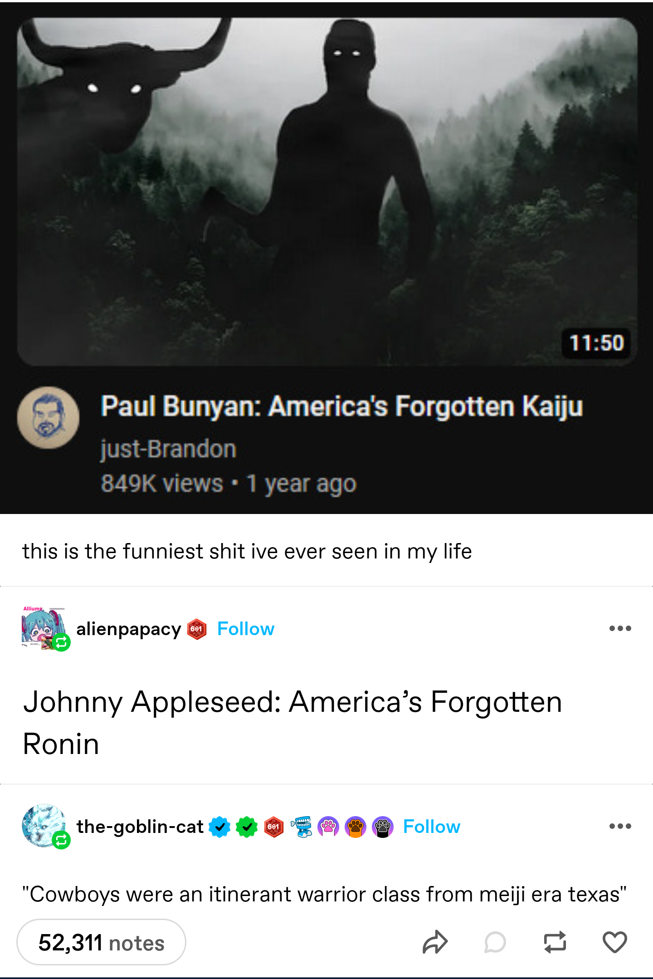Click the green checkmark badge
653x979 pixels.
[x=247, y=827]
